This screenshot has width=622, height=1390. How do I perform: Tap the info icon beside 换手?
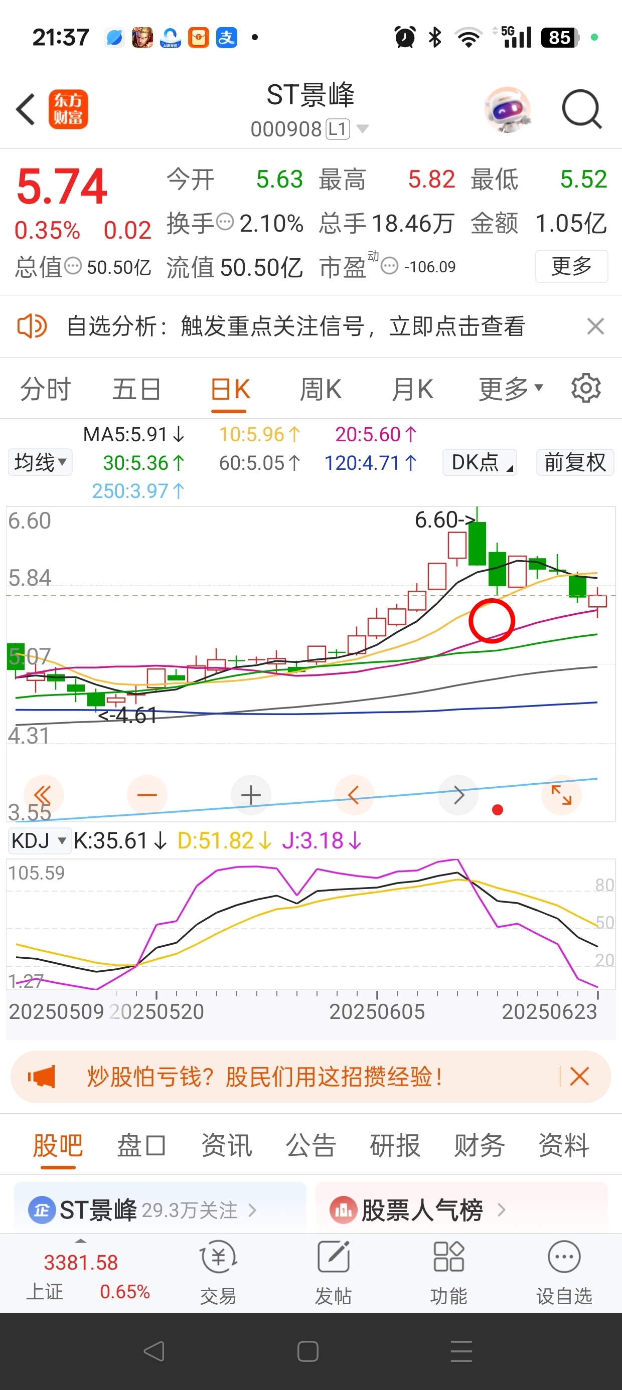[x=225, y=221]
